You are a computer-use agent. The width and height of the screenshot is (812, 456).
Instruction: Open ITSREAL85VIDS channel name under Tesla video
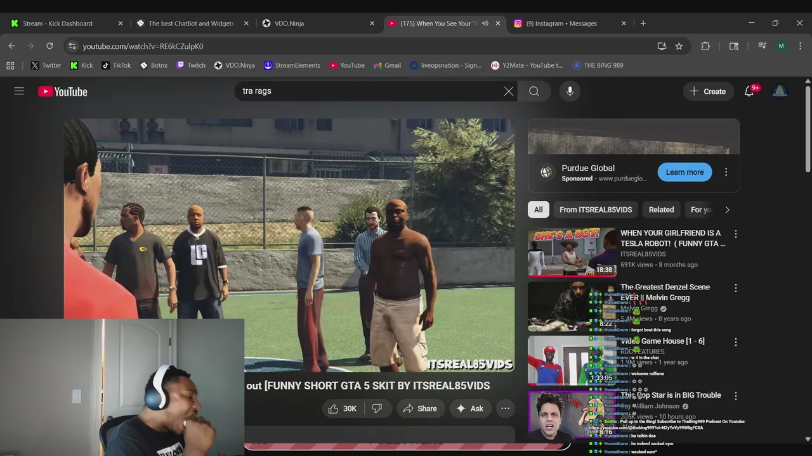643,254
